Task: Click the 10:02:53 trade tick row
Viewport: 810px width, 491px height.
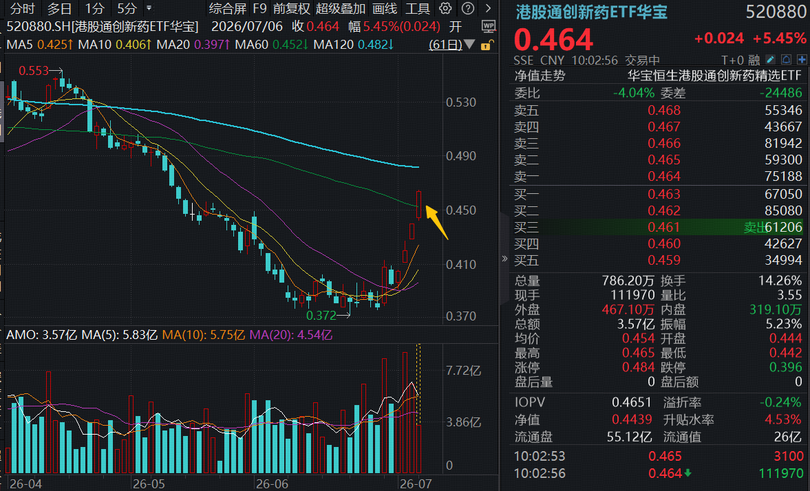Action: pyautogui.click(x=659, y=457)
